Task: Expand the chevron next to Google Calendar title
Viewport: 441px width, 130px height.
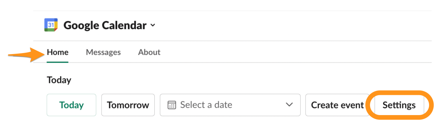Action: 153,26
